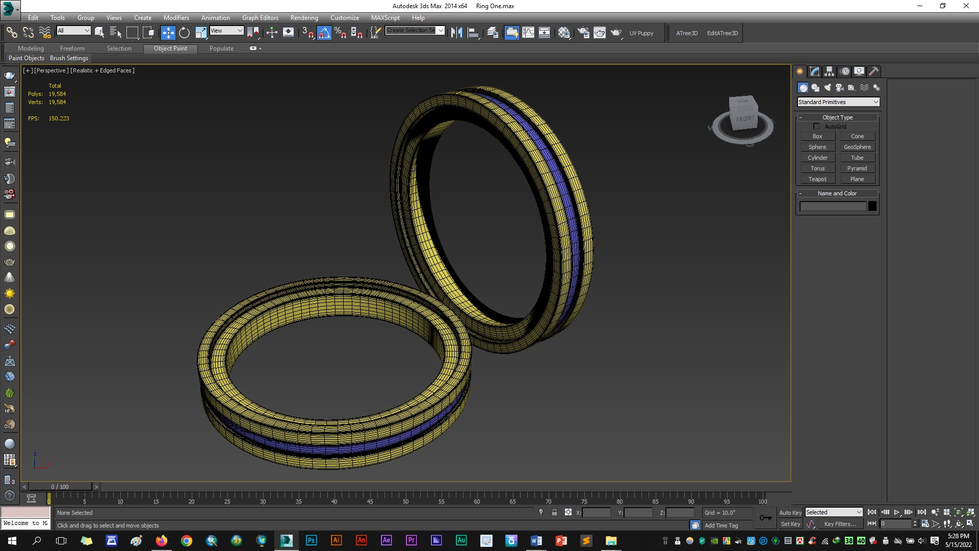The width and height of the screenshot is (979, 551).
Task: Enable the AutoGrid checkbox
Action: point(816,127)
